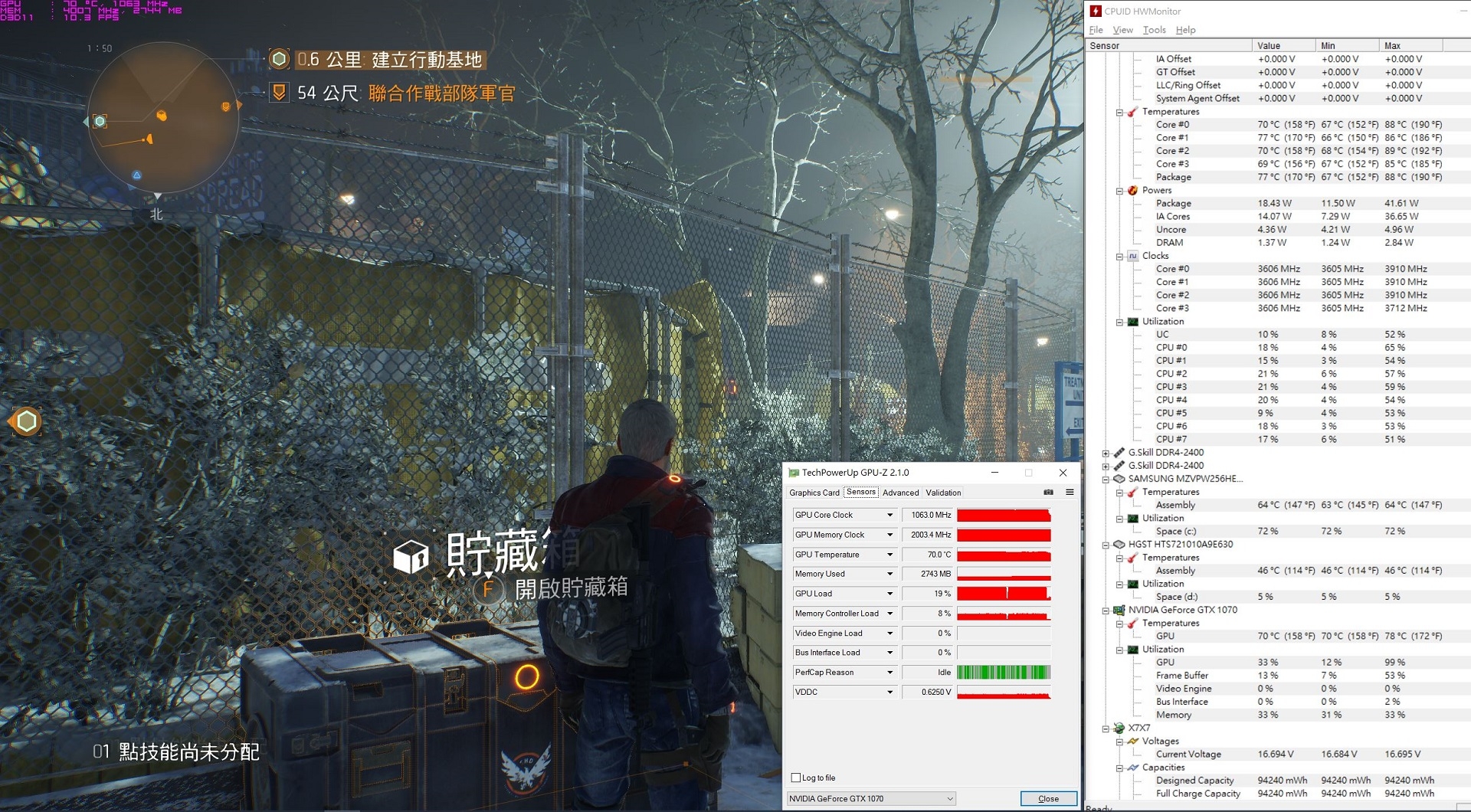Screen dimensions: 1471x812
Task: Open the File menu in HWMonitor
Action: [x=1096, y=30]
